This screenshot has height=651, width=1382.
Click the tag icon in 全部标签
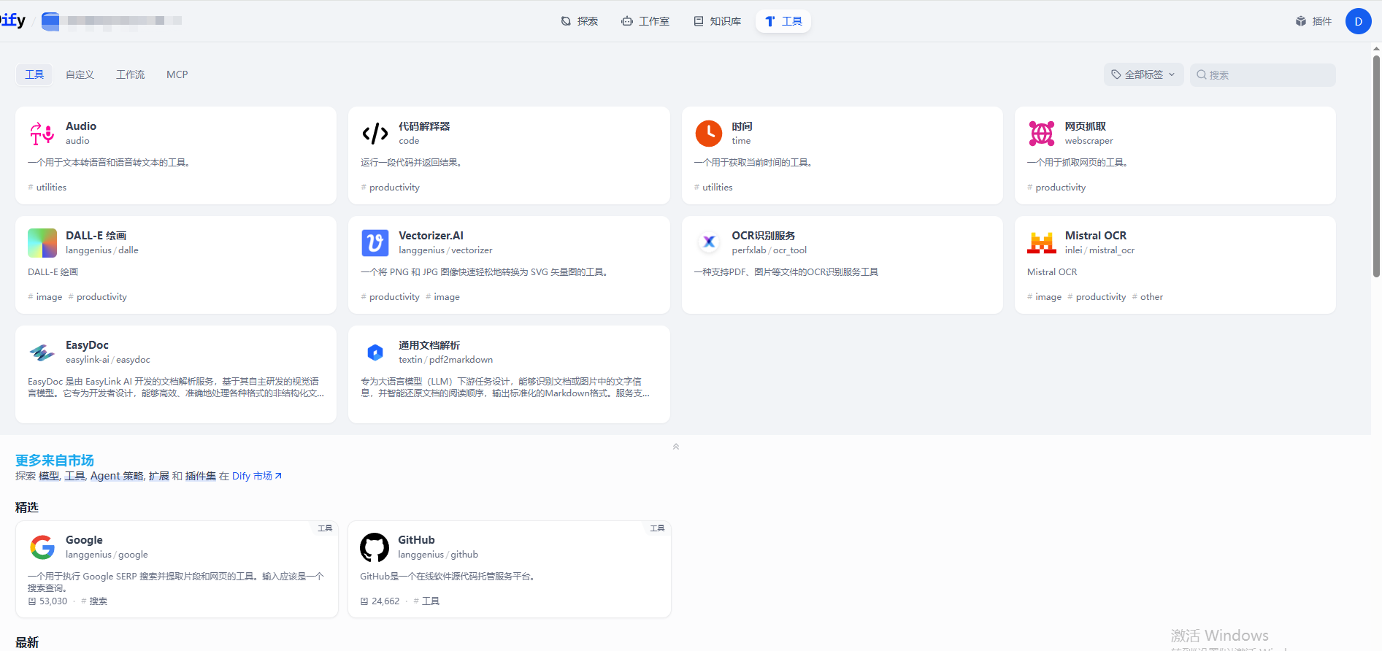[x=1116, y=74]
